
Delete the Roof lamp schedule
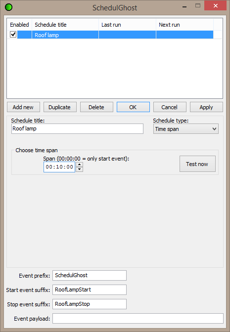96,107
